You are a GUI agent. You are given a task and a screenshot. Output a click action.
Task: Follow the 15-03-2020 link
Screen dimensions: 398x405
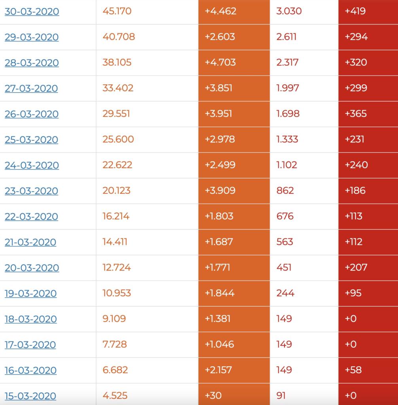[30, 396]
